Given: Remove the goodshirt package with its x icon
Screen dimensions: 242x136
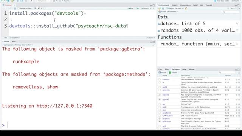Looking at the screenshot, I should tap(239, 113).
